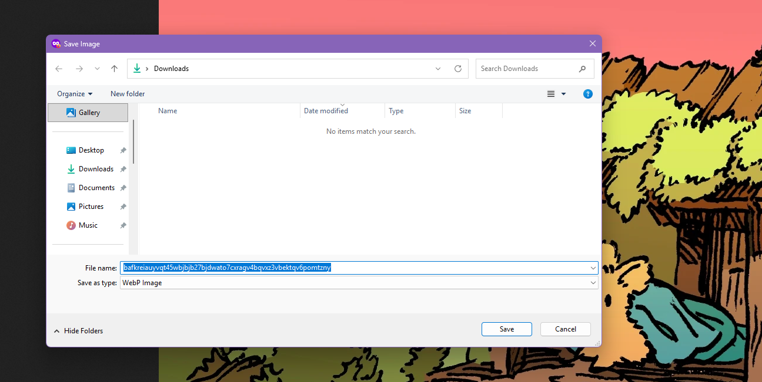This screenshot has width=762, height=382.
Task: Open the view options dropdown arrow
Action: [x=564, y=94]
